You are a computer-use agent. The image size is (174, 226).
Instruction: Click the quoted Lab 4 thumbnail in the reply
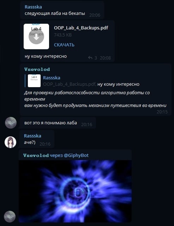(34, 81)
